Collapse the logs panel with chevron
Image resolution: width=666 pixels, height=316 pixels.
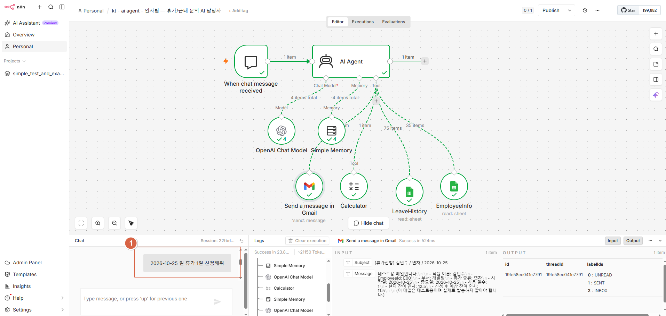point(660,241)
